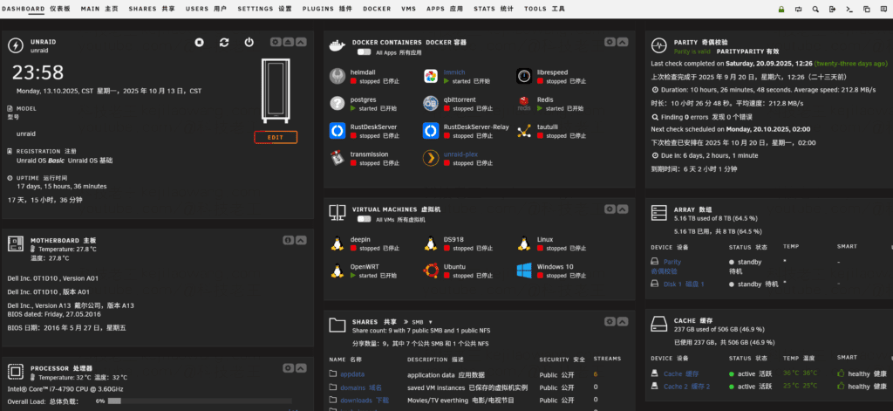The image size is (893, 411).
Task: Open the downloads share link
Action: coord(365,401)
